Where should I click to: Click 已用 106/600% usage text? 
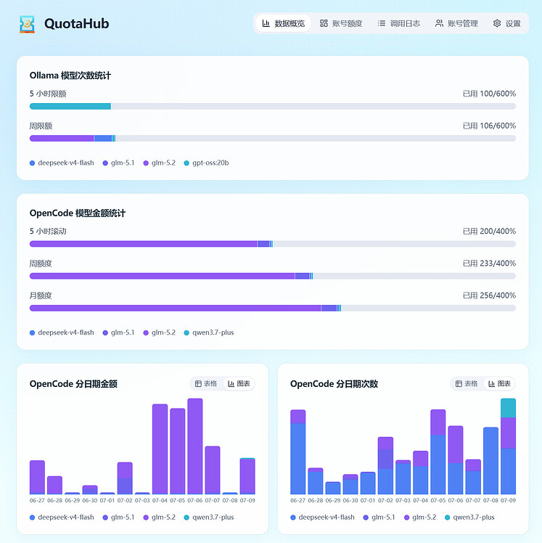pos(489,126)
